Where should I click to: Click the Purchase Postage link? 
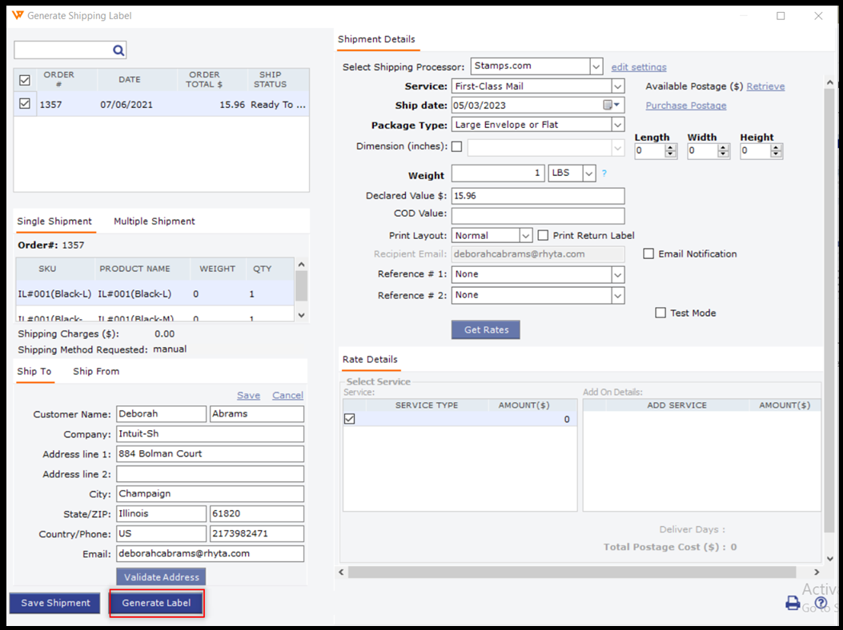pos(686,106)
